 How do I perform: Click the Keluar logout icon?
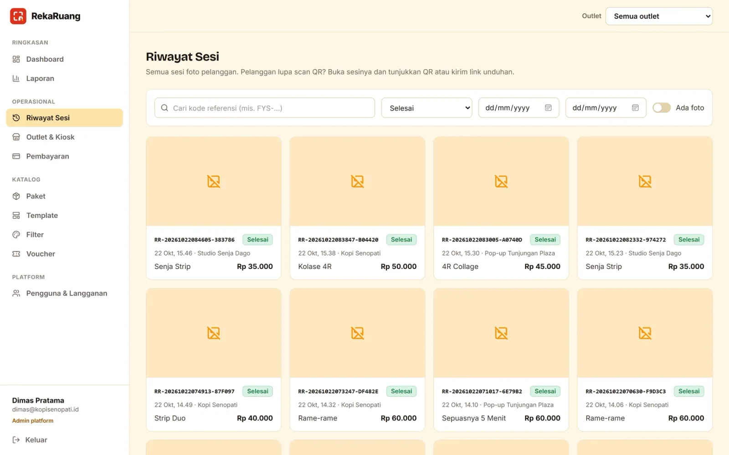coord(16,440)
